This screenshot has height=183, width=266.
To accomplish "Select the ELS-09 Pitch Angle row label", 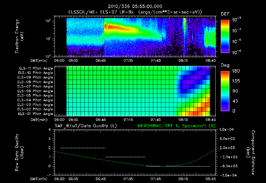I will click(x=35, y=78).
